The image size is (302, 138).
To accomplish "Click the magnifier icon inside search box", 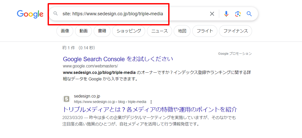I will (55, 14).
